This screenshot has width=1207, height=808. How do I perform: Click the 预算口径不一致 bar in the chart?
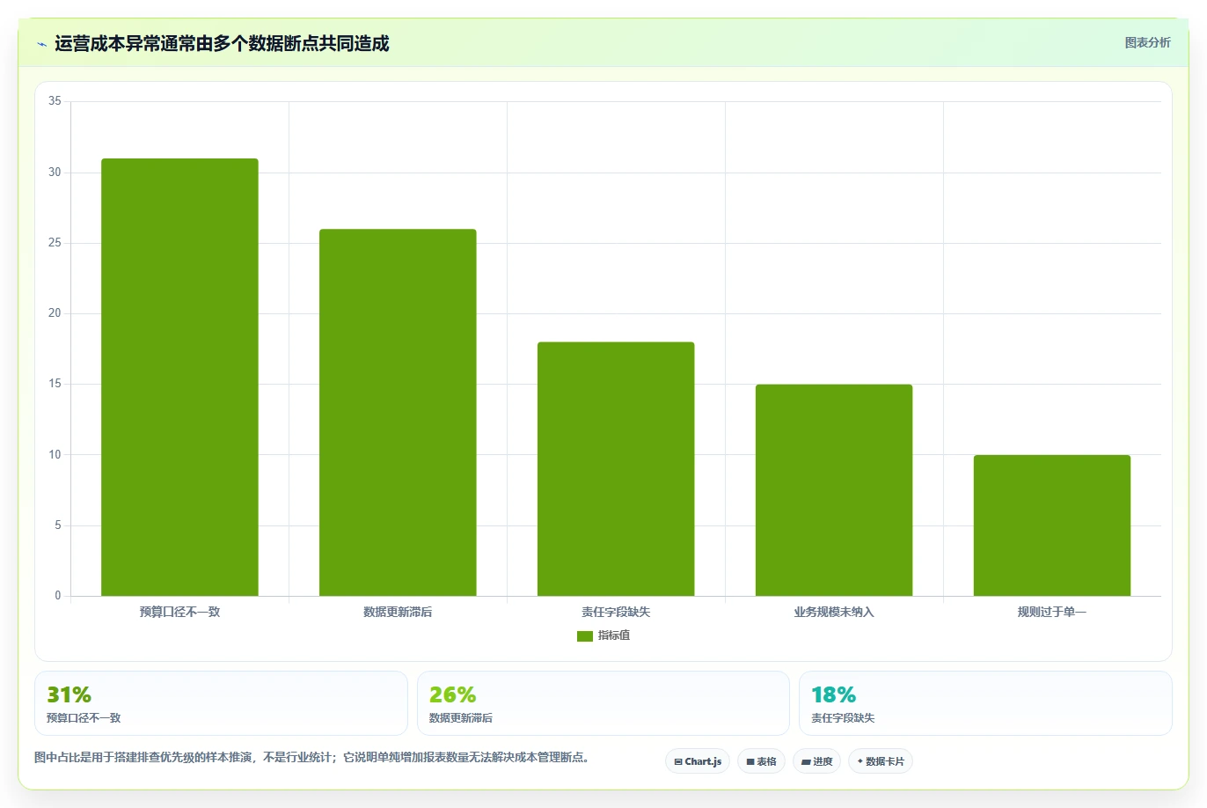[x=179, y=377]
